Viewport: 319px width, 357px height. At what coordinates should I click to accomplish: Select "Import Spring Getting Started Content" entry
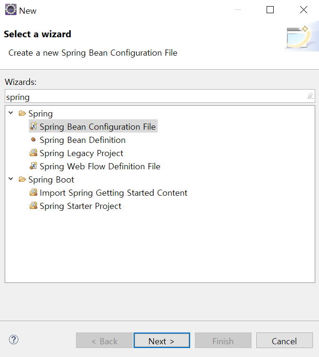(113, 193)
